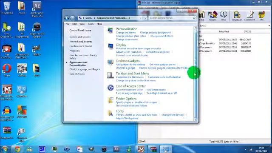Click the Search Control Panel field

pyautogui.click(x=173, y=18)
